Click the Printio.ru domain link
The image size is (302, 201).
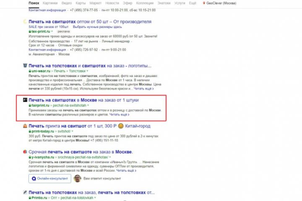coord(39,198)
